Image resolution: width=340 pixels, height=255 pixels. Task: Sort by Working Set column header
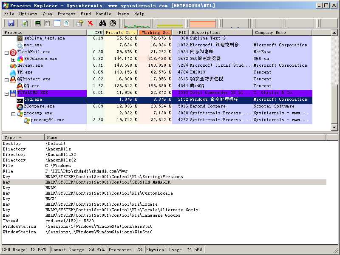tap(155, 33)
